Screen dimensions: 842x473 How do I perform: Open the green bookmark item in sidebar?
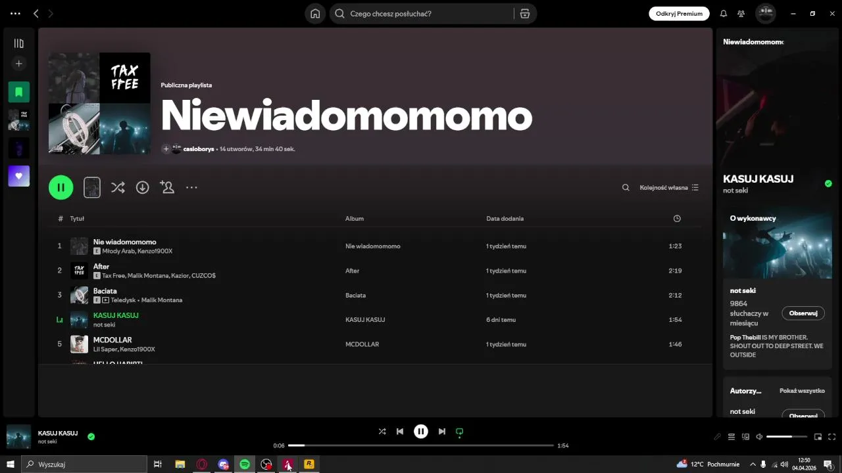click(19, 92)
